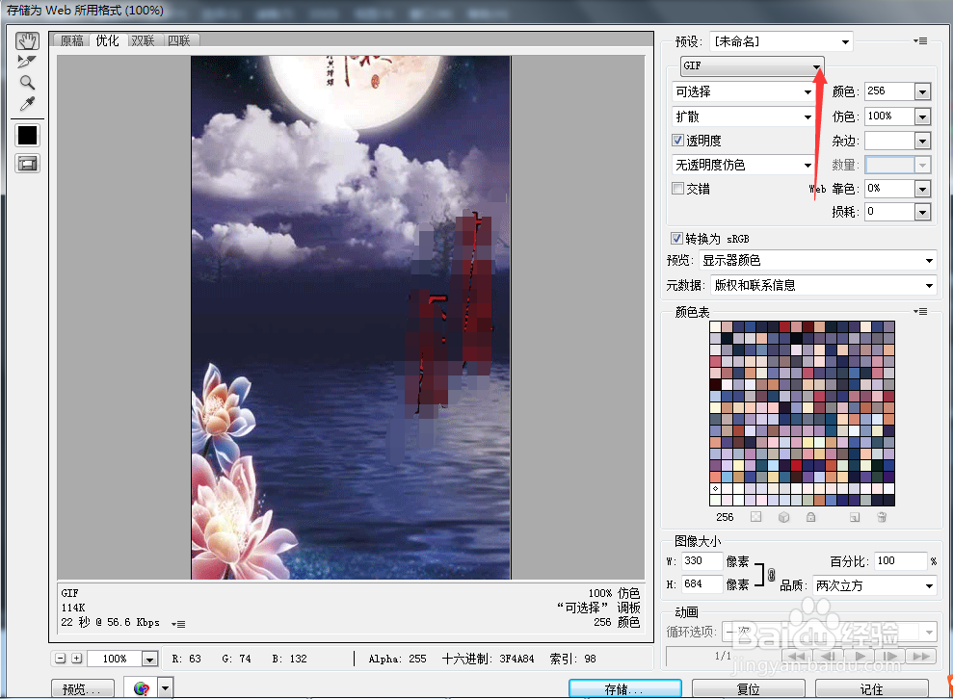Click the delete color trash icon
Viewport: 953px width, 699px height.
tap(882, 517)
